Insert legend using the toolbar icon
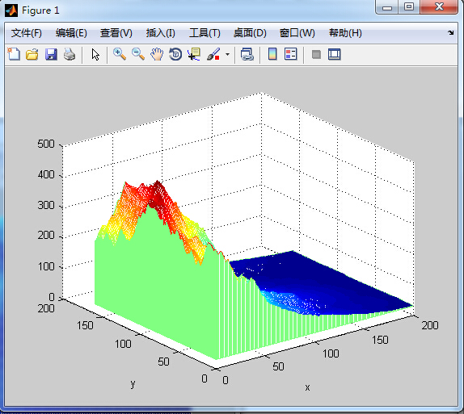Screen dimensions: 464x414 [x=290, y=54]
